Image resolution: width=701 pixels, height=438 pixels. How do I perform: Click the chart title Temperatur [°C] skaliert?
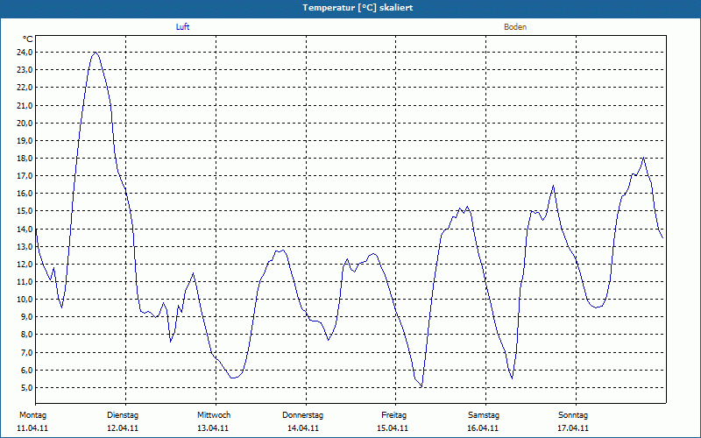pyautogui.click(x=358, y=8)
